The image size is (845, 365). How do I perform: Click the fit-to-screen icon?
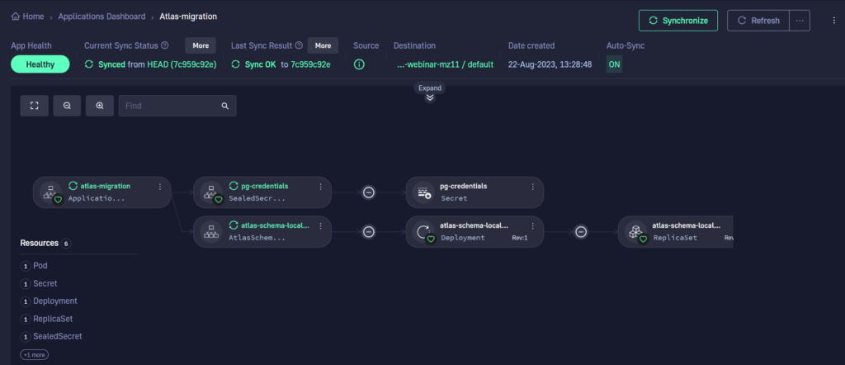(35, 106)
